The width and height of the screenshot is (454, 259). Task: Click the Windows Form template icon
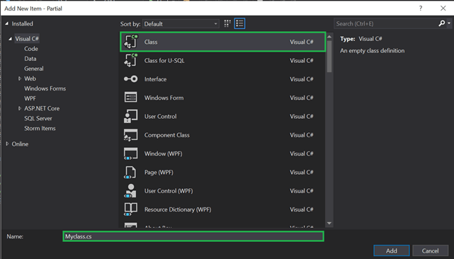pos(130,97)
